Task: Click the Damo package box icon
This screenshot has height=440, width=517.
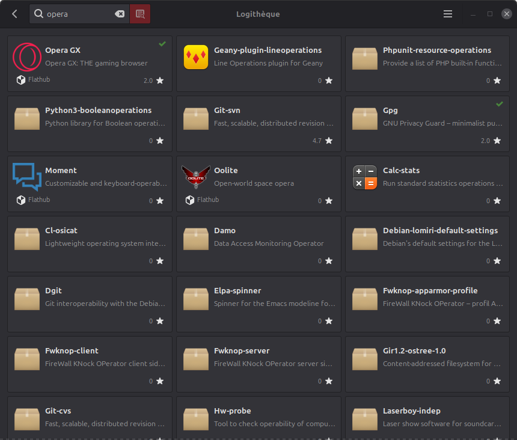Action: [196, 239]
